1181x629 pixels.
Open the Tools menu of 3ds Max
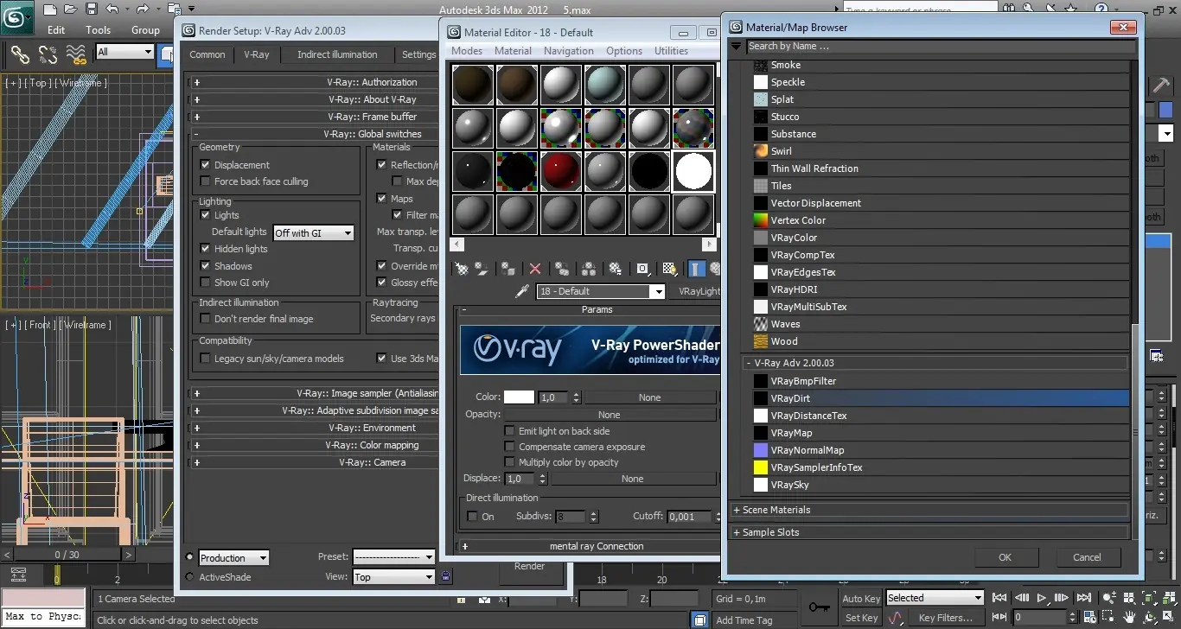coord(98,29)
